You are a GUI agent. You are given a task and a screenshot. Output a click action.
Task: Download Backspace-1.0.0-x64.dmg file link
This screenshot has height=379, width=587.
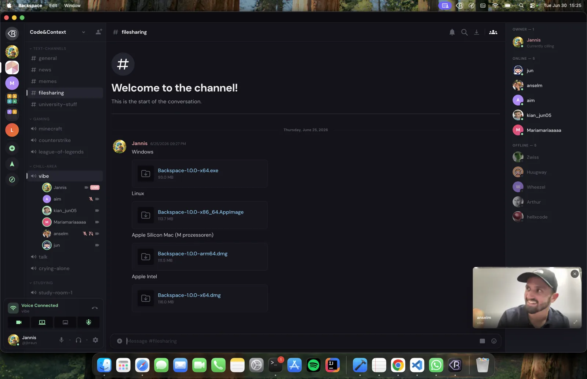[189, 295]
